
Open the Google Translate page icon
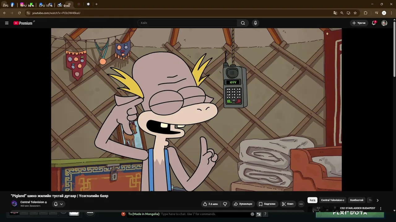coord(335,13)
